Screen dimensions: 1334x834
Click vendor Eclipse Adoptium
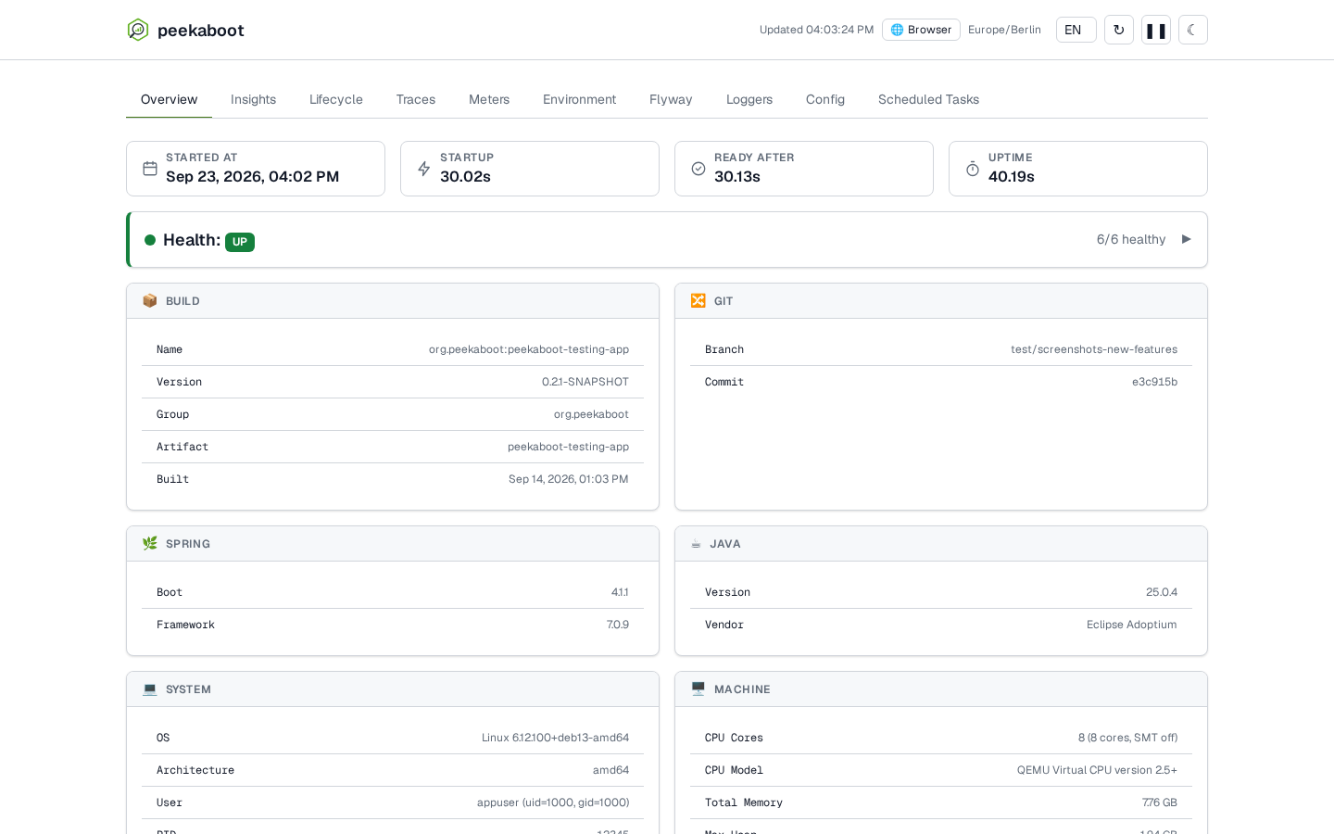tap(1132, 625)
